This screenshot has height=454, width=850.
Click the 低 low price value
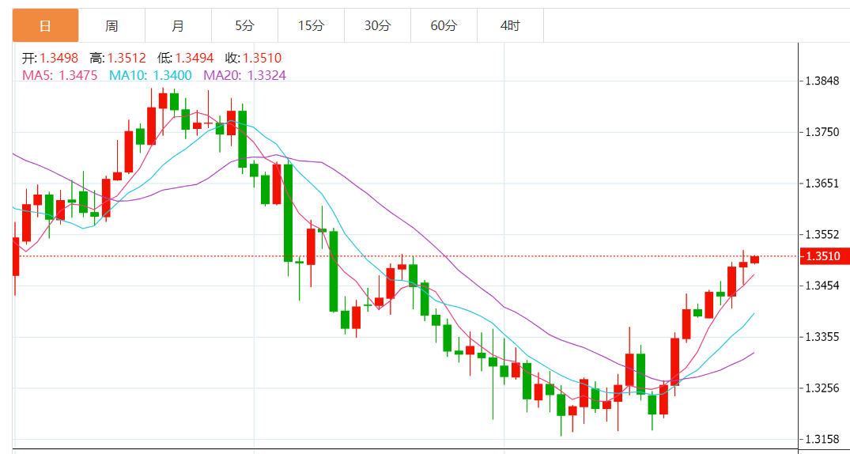coord(193,59)
